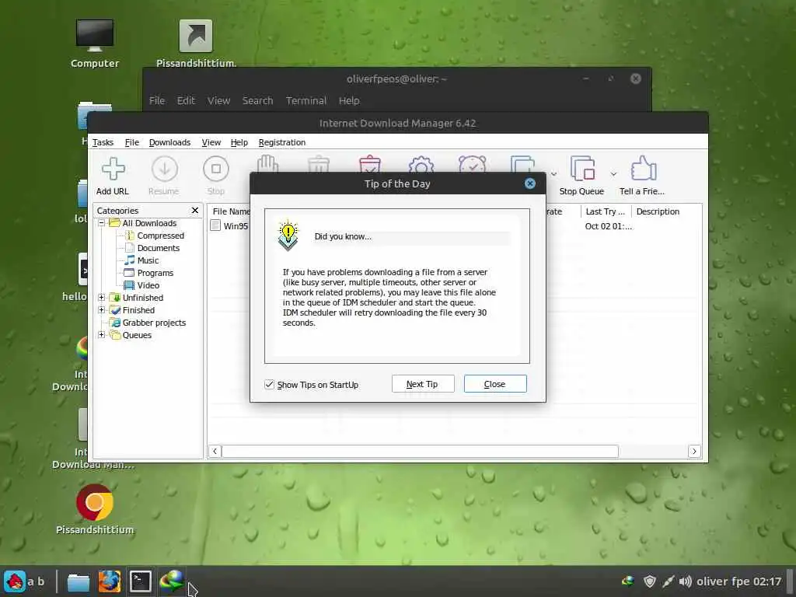Click the volume speaker tray icon

pos(686,581)
